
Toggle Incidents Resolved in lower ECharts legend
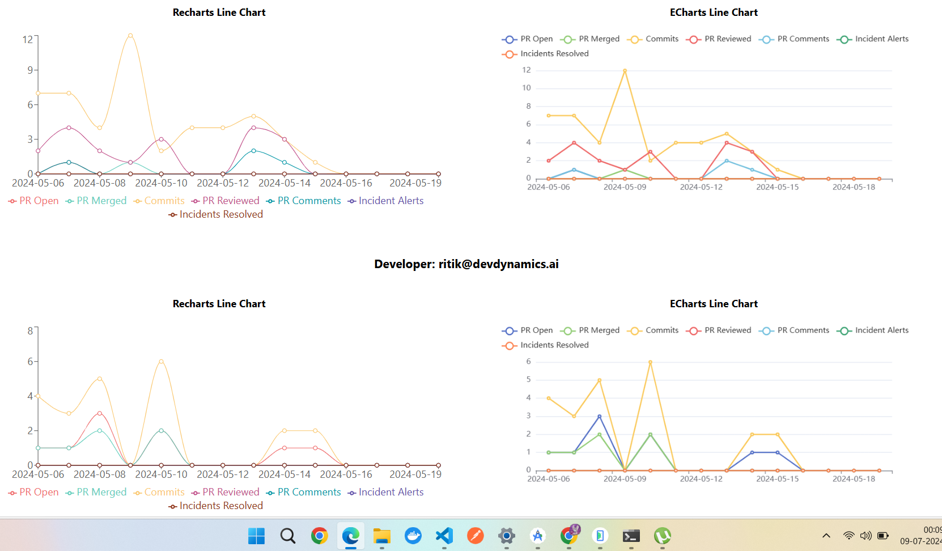point(546,345)
